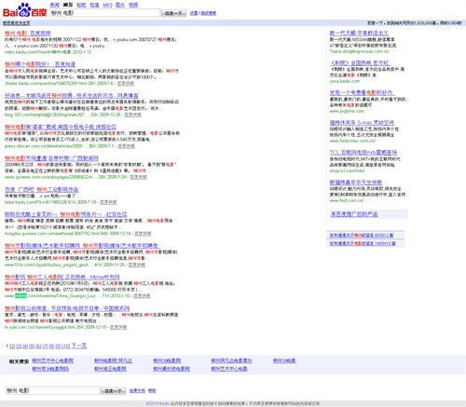Image resolution: width=466 pixels, height=407 pixels.
Task: Open related search 柳州3d电影院
Action: (167, 360)
